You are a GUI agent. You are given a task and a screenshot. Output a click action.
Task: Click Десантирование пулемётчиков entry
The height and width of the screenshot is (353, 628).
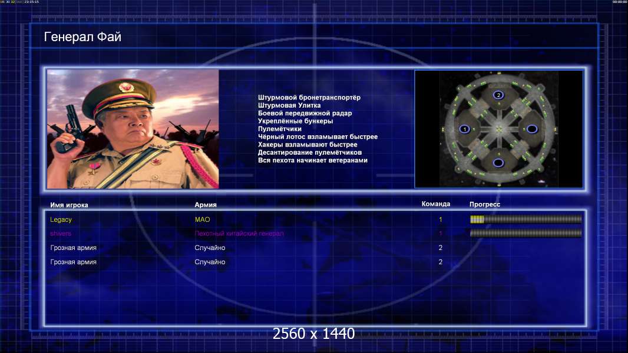[x=310, y=152]
